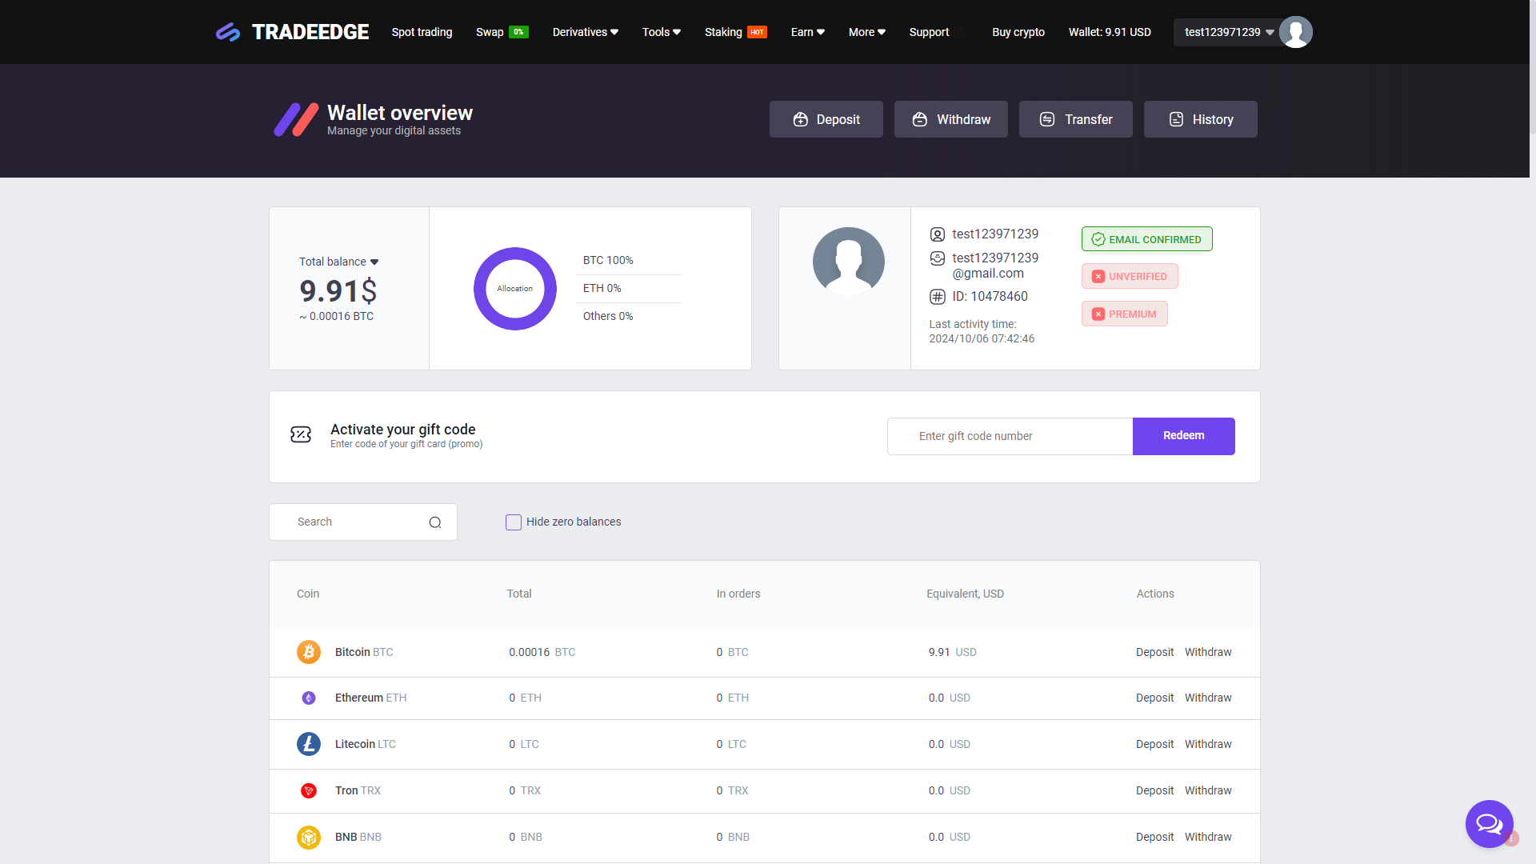Click the BNB coin icon
Viewport: 1536px width, 864px height.
click(309, 837)
